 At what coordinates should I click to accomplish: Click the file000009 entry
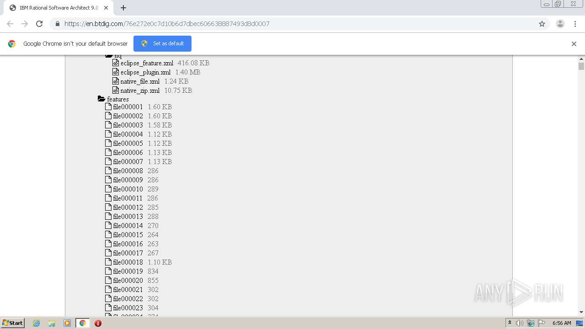pyautogui.click(x=128, y=180)
